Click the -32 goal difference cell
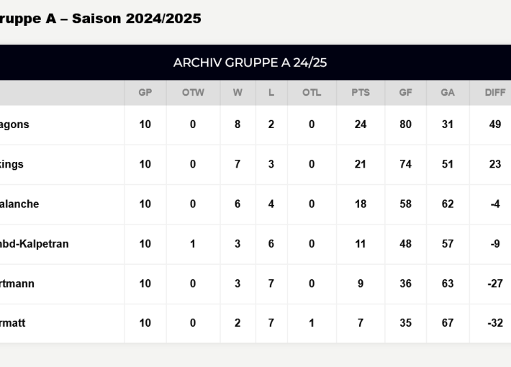 495,323
